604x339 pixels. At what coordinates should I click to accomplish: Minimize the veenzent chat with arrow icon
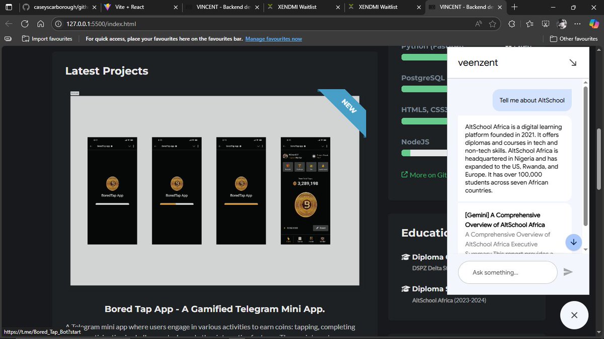click(573, 63)
